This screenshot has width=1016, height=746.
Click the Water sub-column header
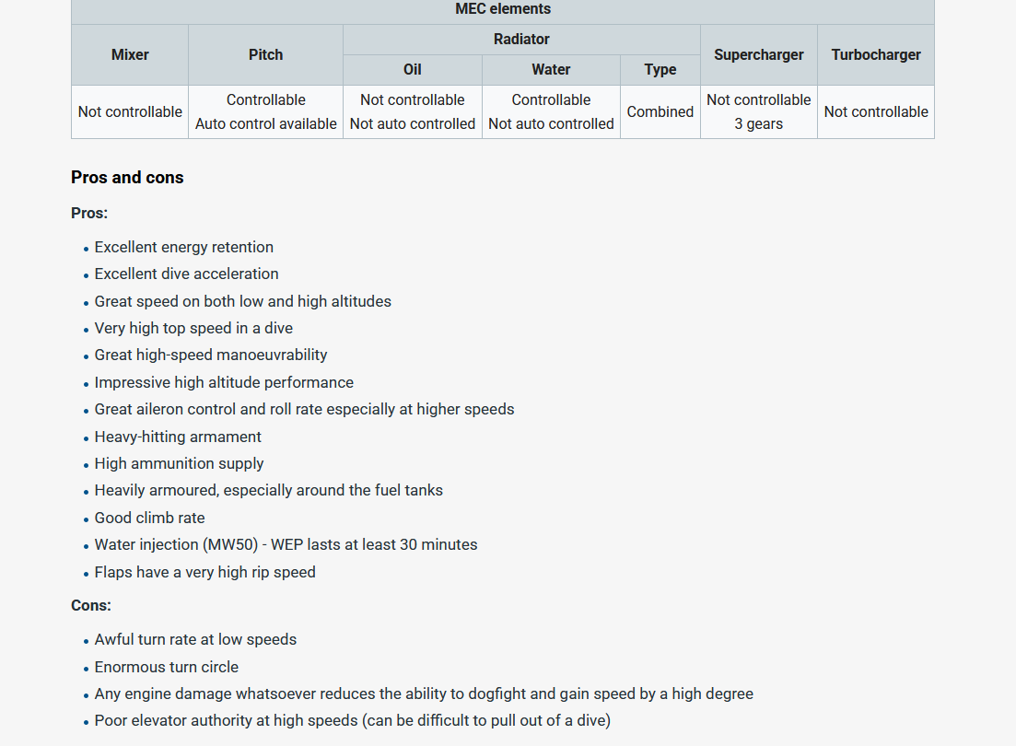pos(551,69)
